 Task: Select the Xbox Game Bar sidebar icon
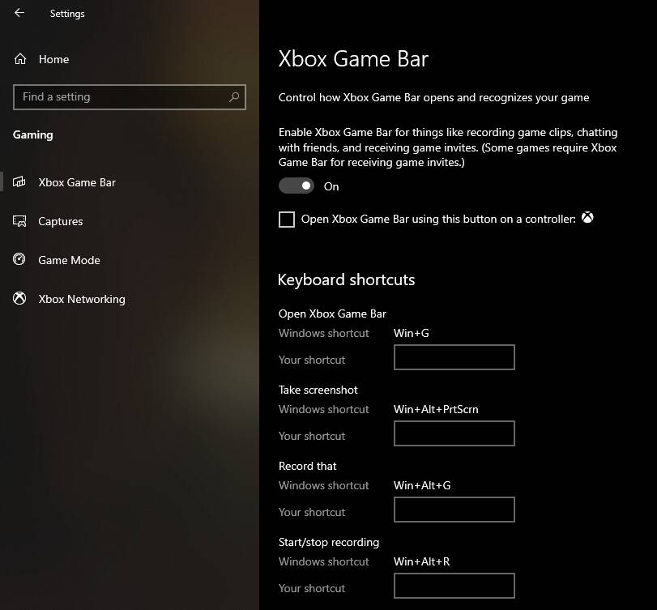19,182
